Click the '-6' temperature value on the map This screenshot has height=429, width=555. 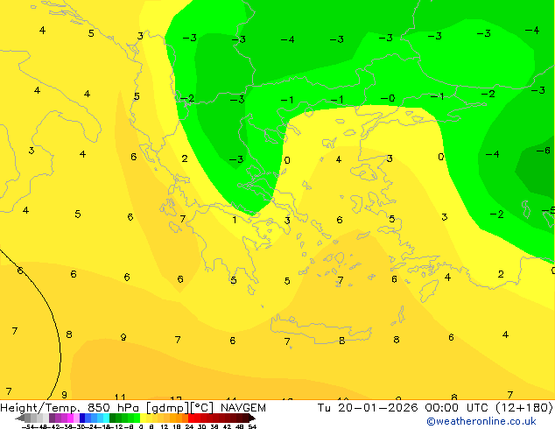coord(544,151)
